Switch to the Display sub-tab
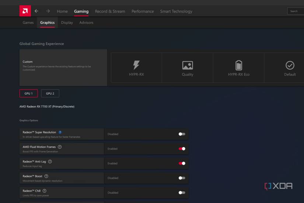This screenshot has height=203, width=304. pos(67,23)
